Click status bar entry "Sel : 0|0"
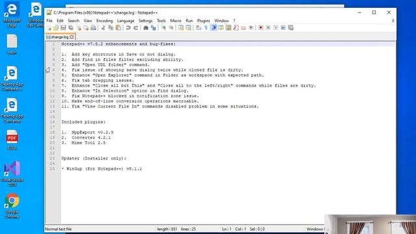 257,229
